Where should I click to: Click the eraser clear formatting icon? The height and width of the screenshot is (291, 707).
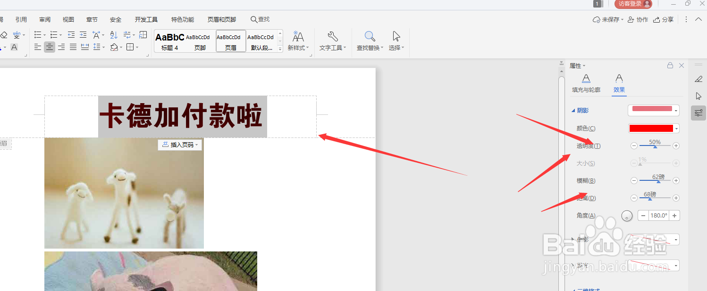pyautogui.click(x=3, y=35)
